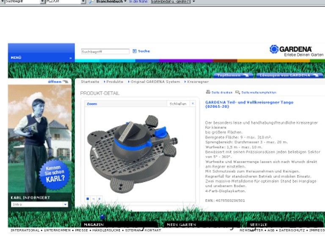Open the Suchbegriff dropdown in the browser toolbar
This screenshot has width=325, height=243.
(42, 2)
